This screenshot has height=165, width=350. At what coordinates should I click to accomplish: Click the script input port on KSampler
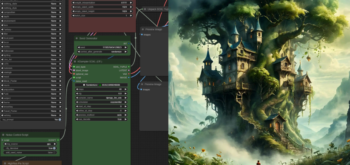[74, 78]
